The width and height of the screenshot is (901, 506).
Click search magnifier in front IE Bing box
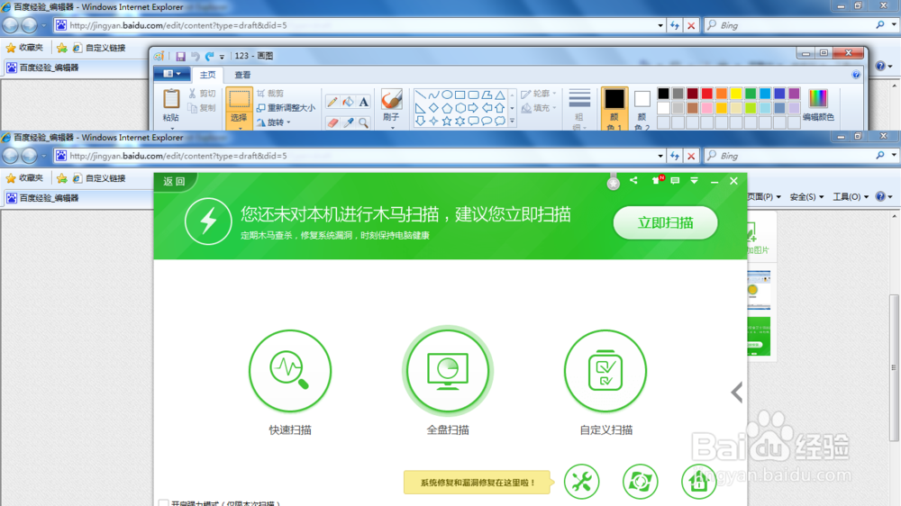click(x=879, y=156)
